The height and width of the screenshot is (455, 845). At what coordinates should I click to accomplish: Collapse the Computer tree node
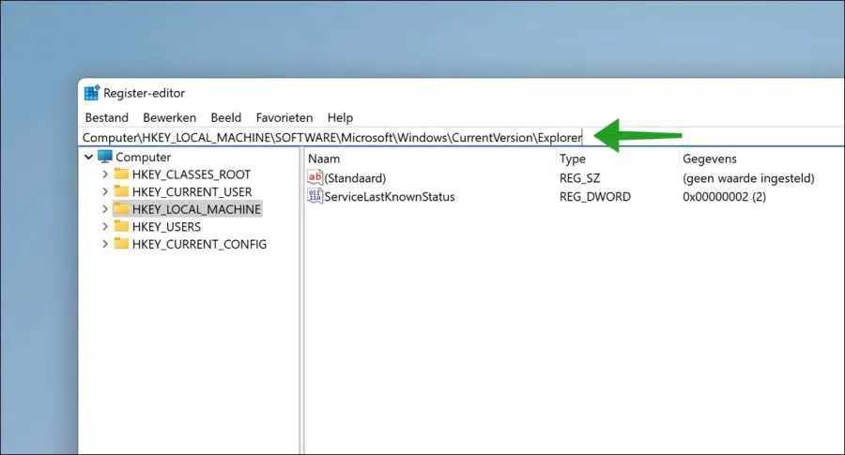[x=89, y=158]
